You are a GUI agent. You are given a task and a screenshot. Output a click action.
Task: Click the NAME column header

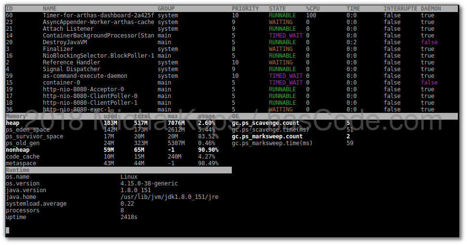50,9
